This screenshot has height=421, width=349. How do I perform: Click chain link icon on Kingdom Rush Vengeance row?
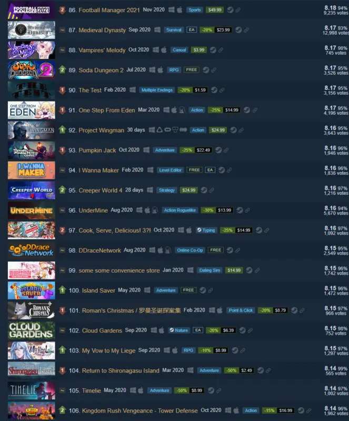pos(308,410)
